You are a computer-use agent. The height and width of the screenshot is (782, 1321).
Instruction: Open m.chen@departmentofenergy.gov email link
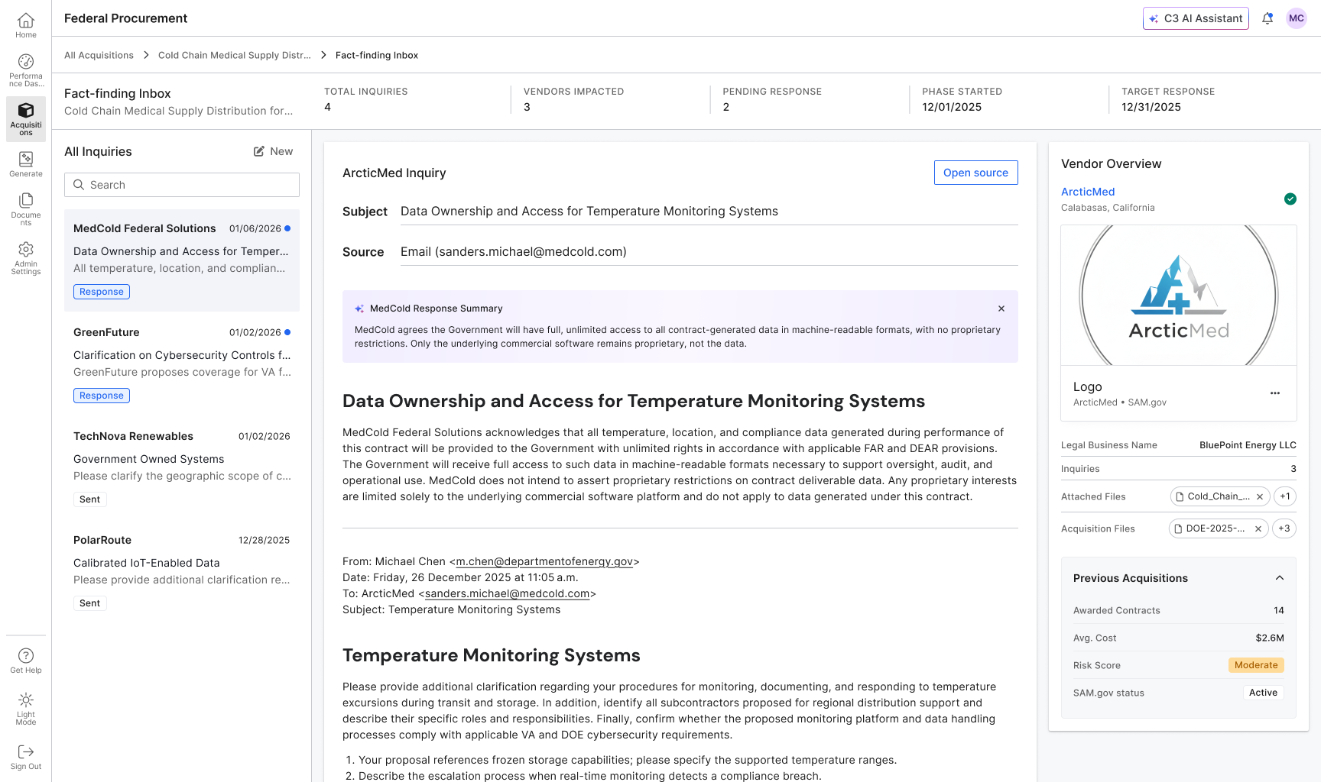[x=544, y=561]
